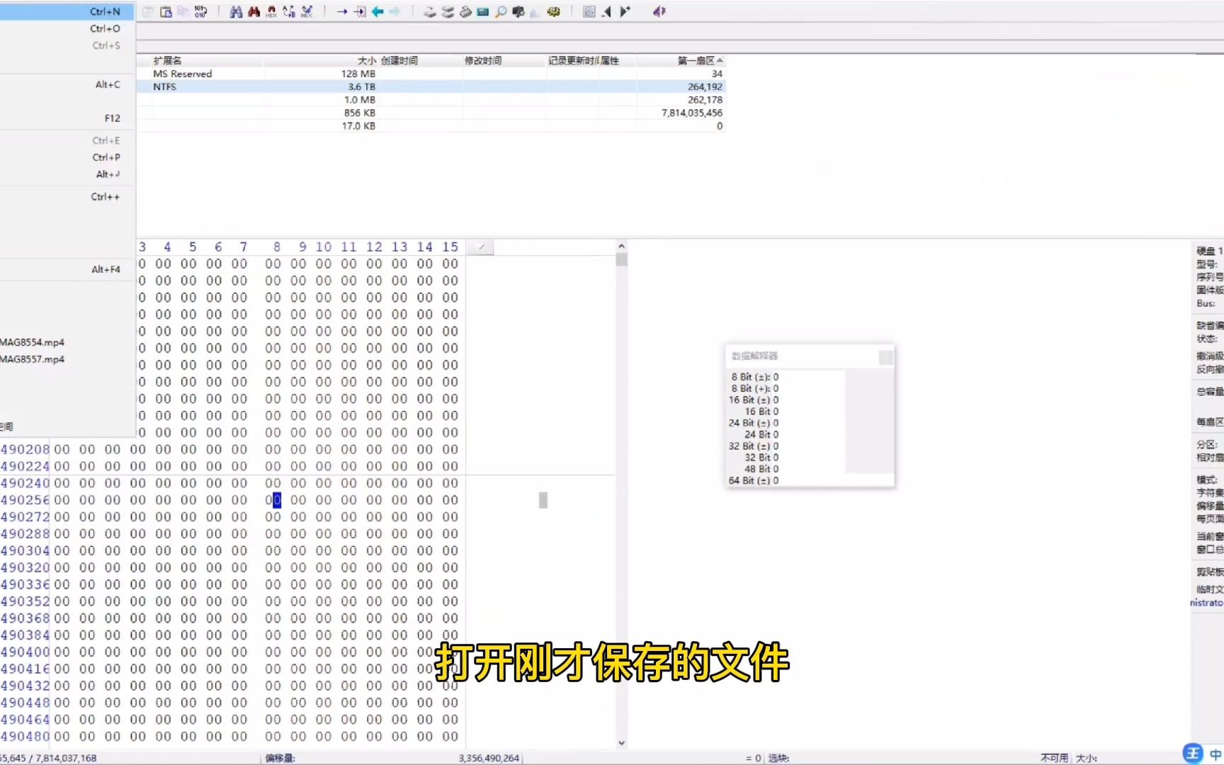
Task: Click the status bar offset 3,356,490,264
Action: click(489, 758)
